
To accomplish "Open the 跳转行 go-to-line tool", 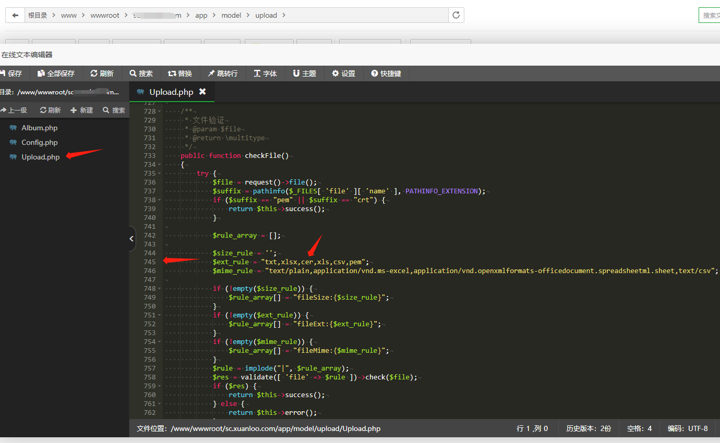I will coord(223,73).
